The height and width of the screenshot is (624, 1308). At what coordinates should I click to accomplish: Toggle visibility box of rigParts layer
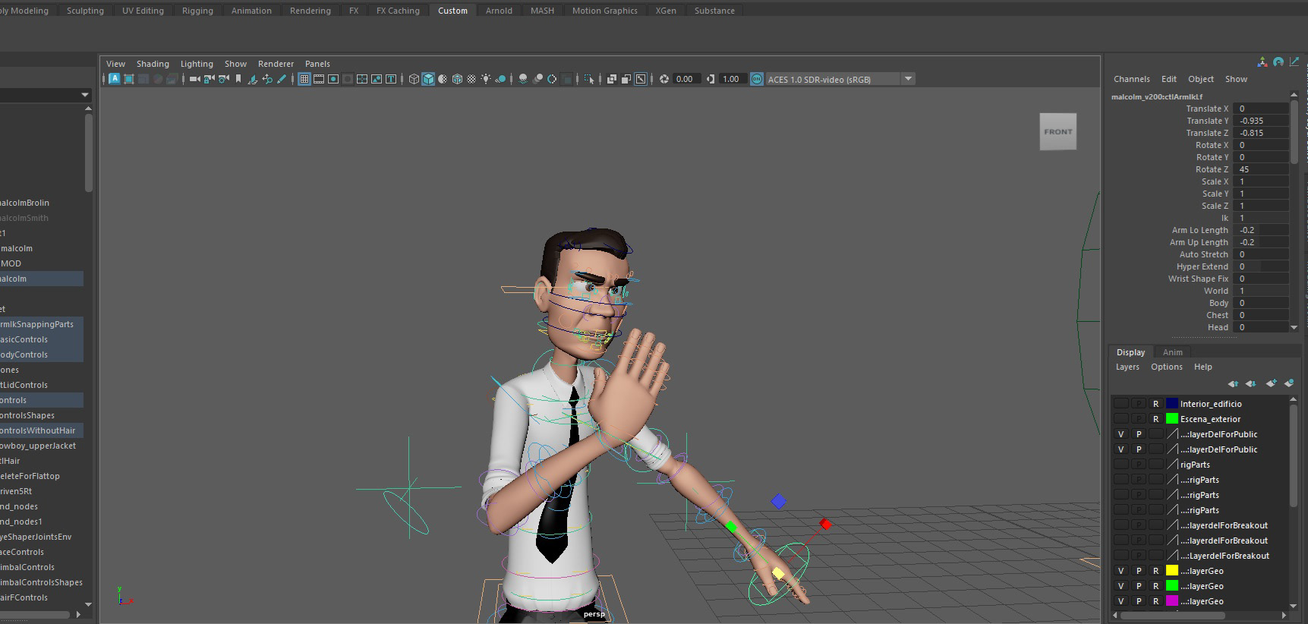[x=1121, y=465]
